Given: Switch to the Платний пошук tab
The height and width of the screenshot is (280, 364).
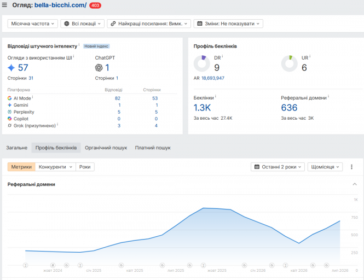Looking at the screenshot, I should click(x=153, y=148).
